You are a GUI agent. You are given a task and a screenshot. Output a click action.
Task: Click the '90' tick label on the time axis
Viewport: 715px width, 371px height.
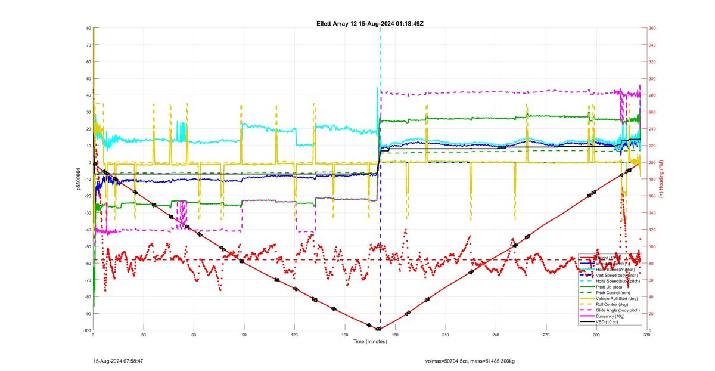tap(244, 335)
